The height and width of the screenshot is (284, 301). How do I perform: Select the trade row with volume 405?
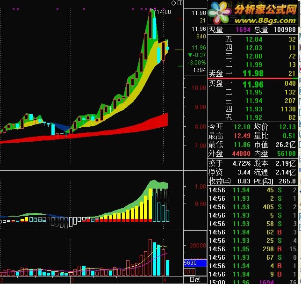(252, 207)
